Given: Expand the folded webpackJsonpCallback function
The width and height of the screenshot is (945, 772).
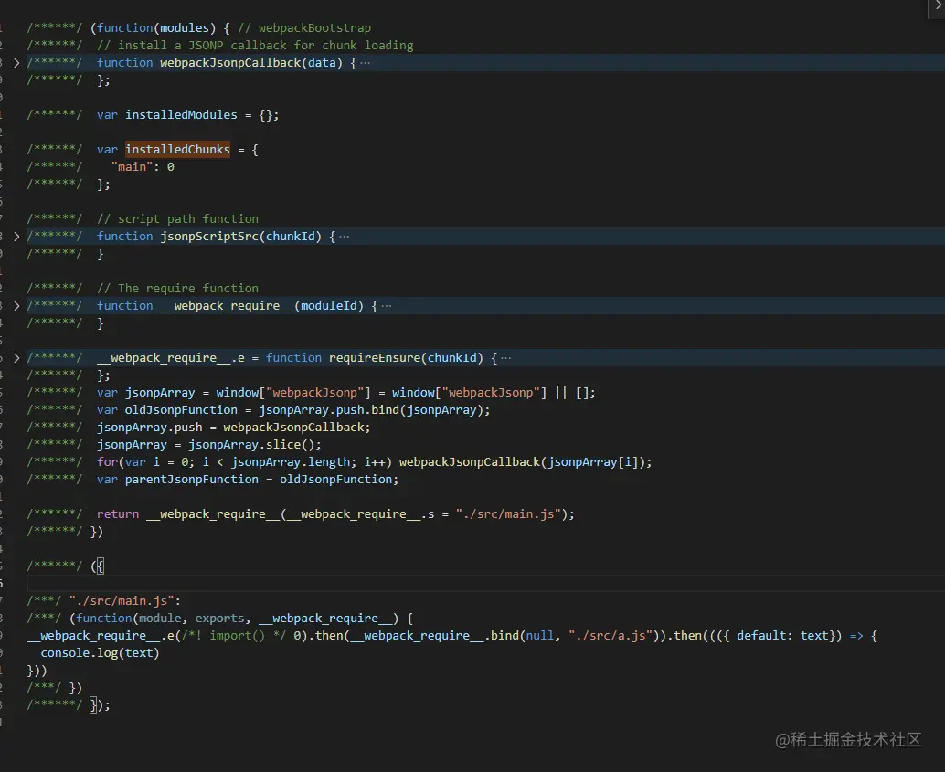Looking at the screenshot, I should 16,62.
